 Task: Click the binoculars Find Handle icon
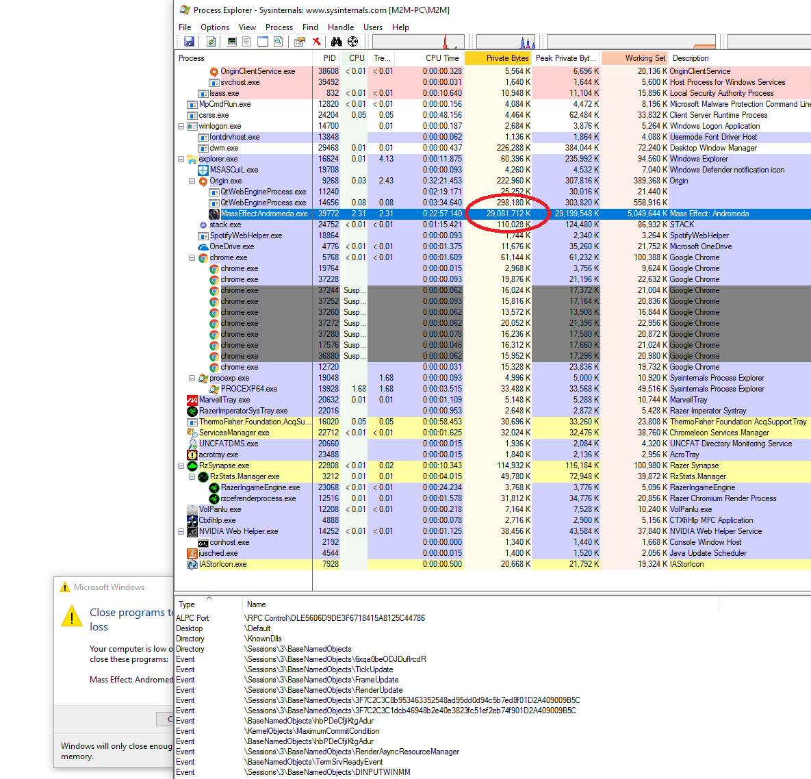click(337, 42)
